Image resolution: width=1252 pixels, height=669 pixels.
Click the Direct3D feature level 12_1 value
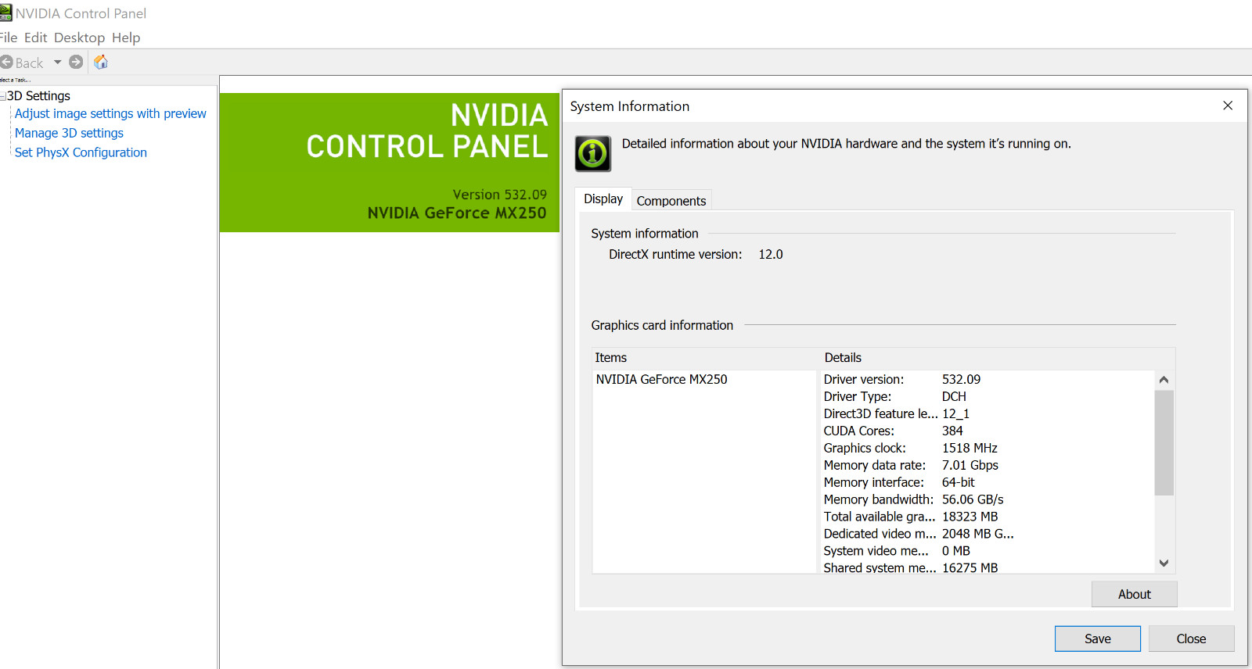[x=955, y=414]
